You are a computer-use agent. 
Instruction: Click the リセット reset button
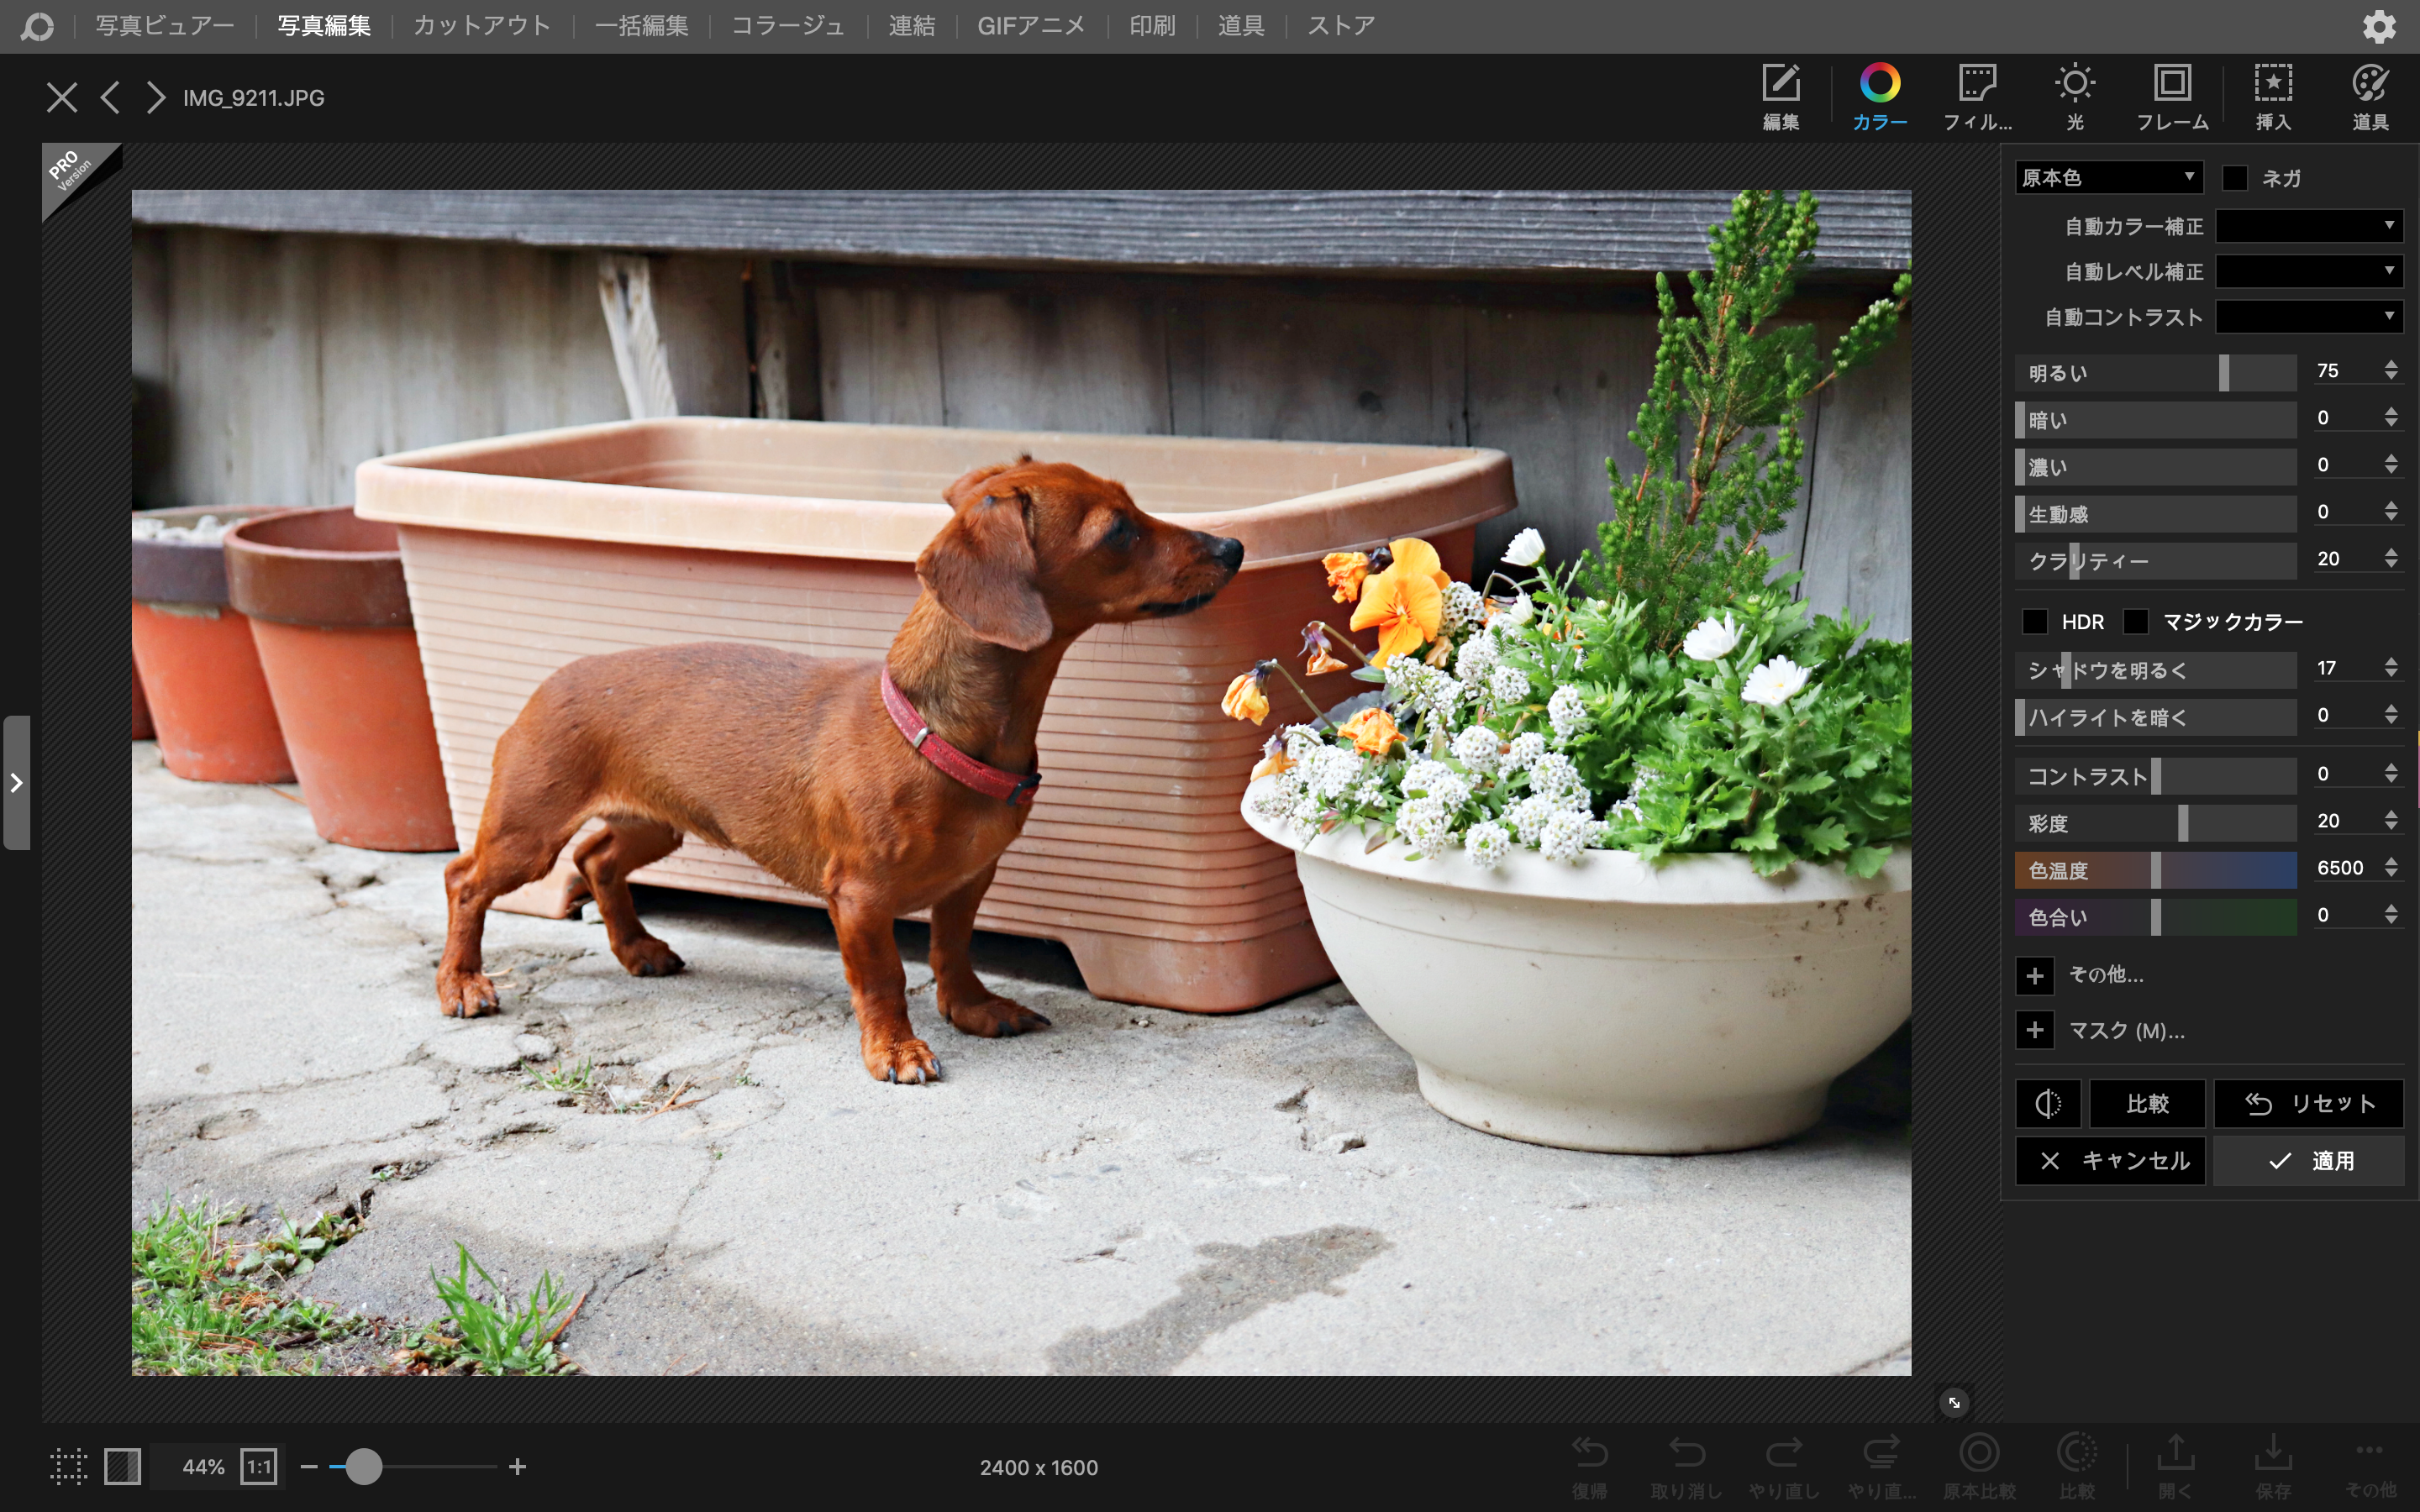coord(2308,1103)
